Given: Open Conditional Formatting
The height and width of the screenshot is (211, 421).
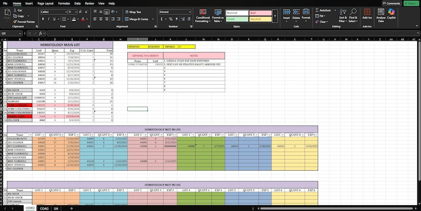Looking at the screenshot, I should [x=203, y=15].
